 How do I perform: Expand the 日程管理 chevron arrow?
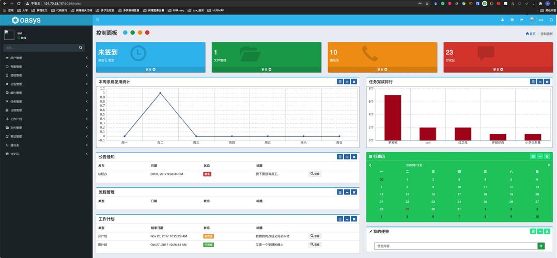click(87, 110)
